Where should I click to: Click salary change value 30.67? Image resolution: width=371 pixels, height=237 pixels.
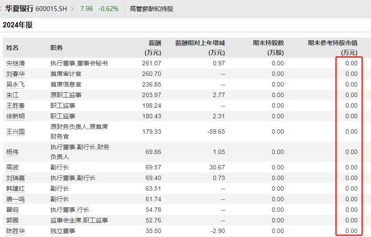coord(217,167)
